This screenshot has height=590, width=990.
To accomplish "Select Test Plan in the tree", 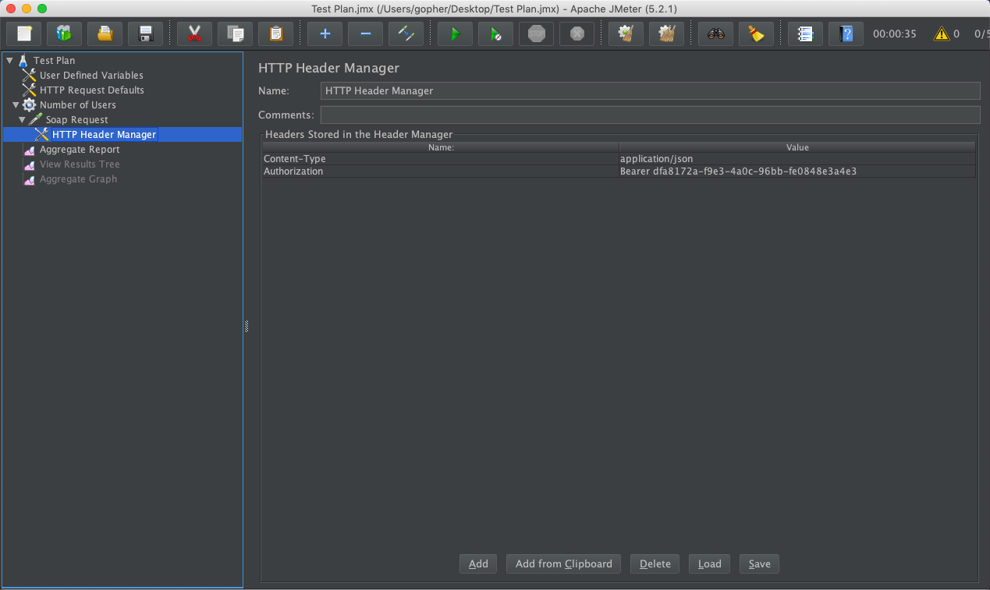I will 55,60.
